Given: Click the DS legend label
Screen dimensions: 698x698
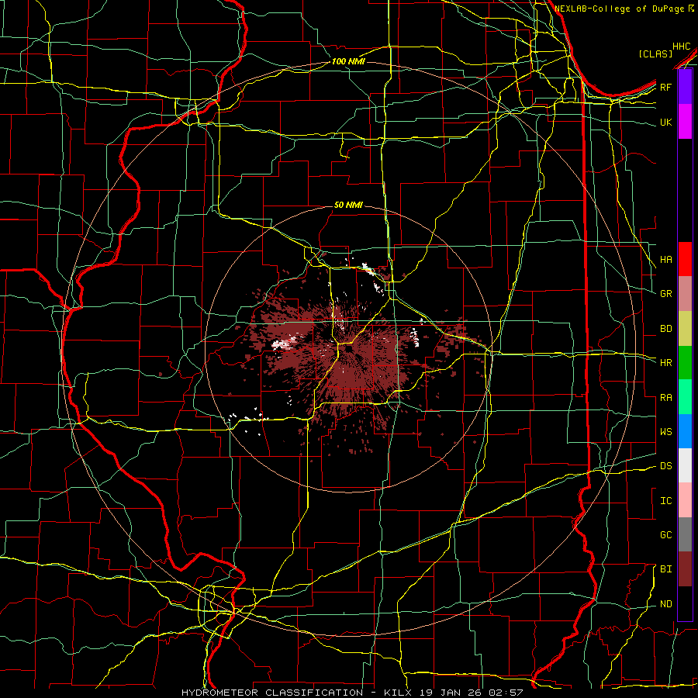Looking at the screenshot, I should [666, 466].
